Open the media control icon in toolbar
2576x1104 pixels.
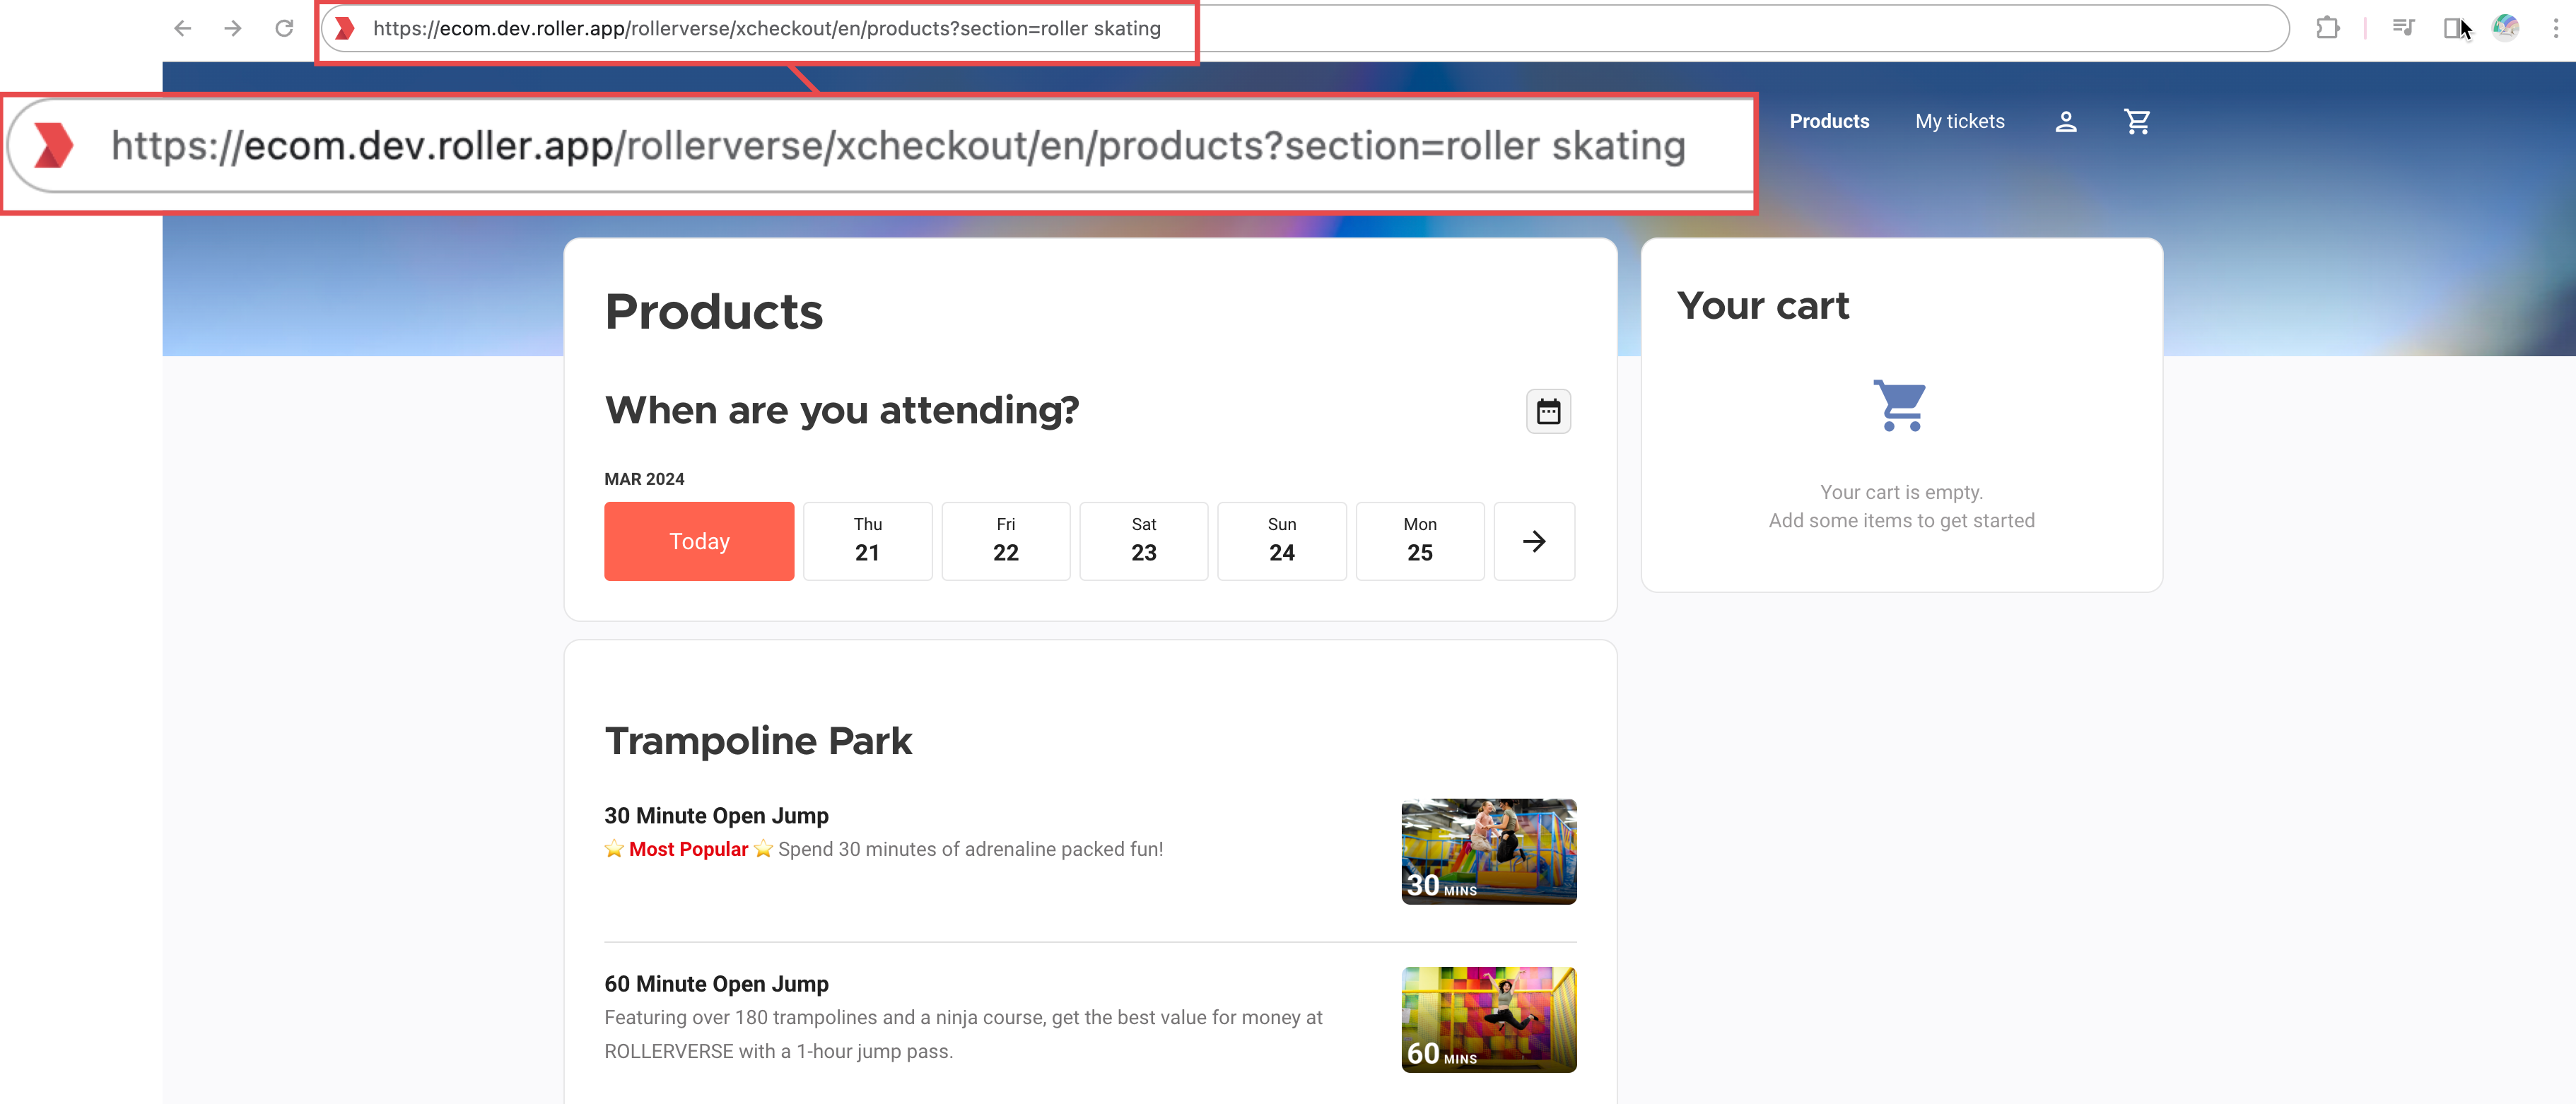(2403, 28)
